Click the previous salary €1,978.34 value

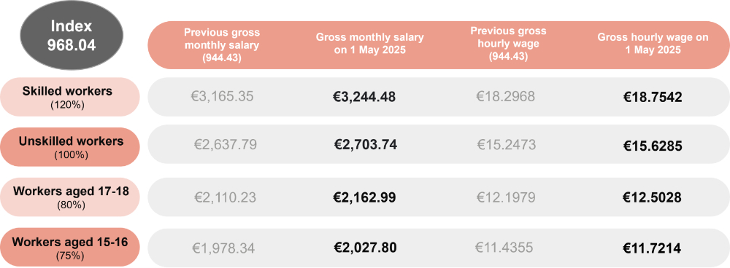[x=223, y=248]
